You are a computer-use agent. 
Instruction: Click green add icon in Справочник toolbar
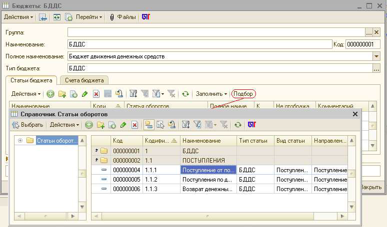pos(88,125)
